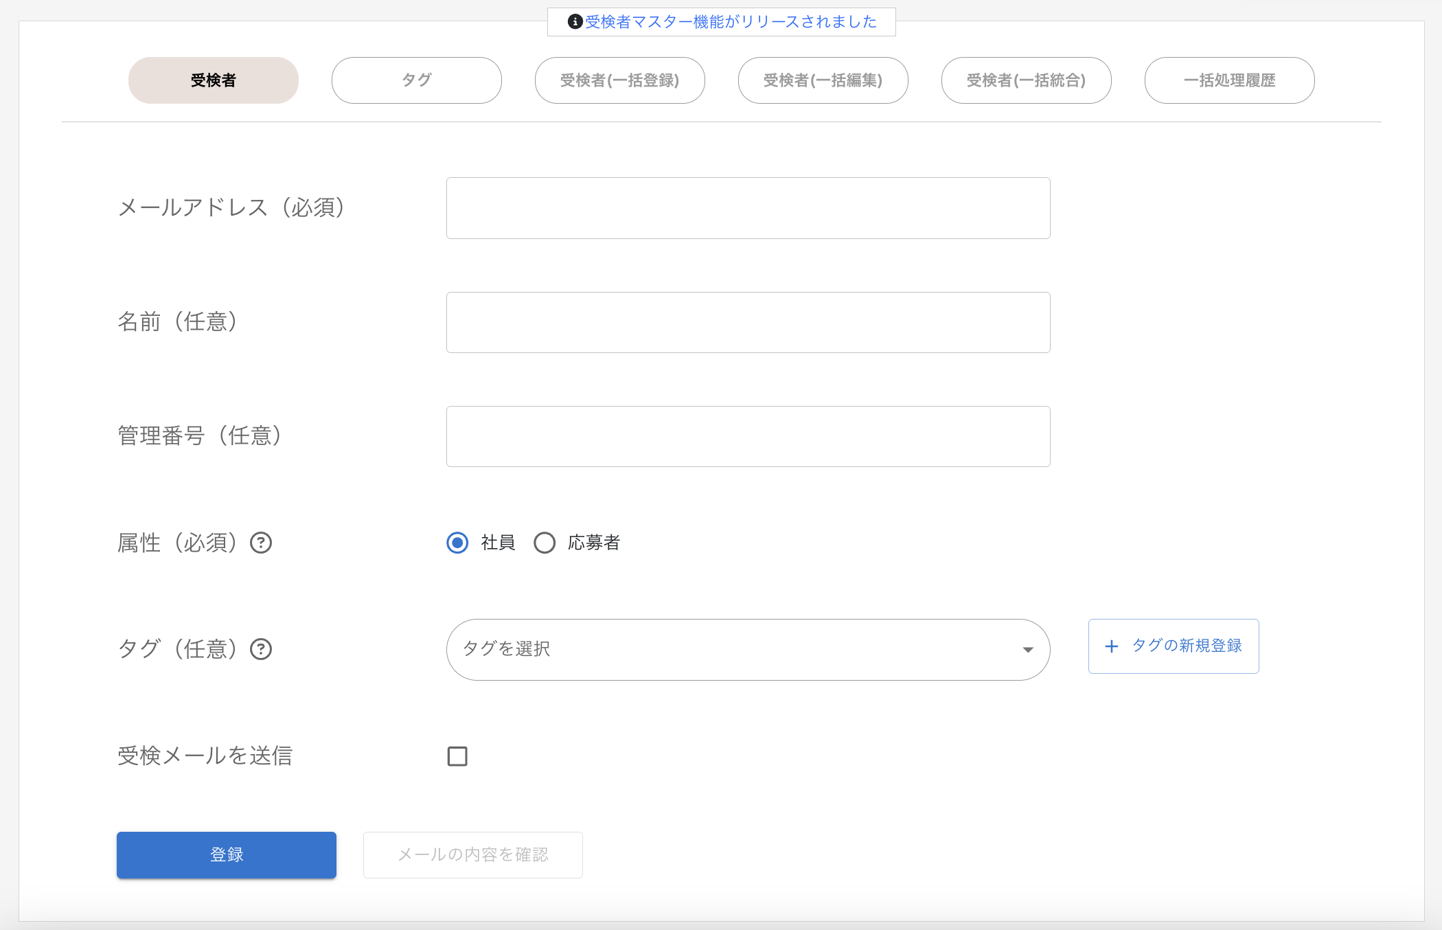The image size is (1442, 930).
Task: Click the 管理番号 text field
Action: click(748, 436)
